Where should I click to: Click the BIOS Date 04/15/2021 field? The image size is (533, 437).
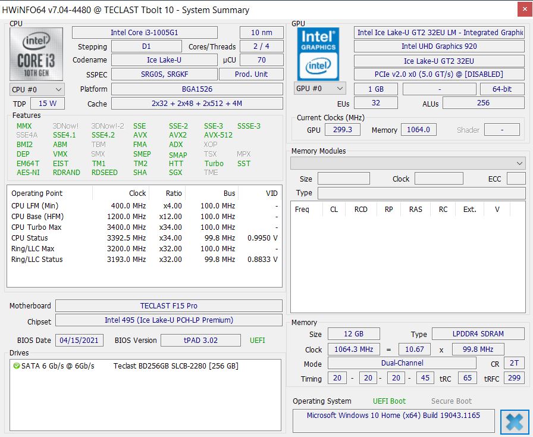tap(79, 341)
